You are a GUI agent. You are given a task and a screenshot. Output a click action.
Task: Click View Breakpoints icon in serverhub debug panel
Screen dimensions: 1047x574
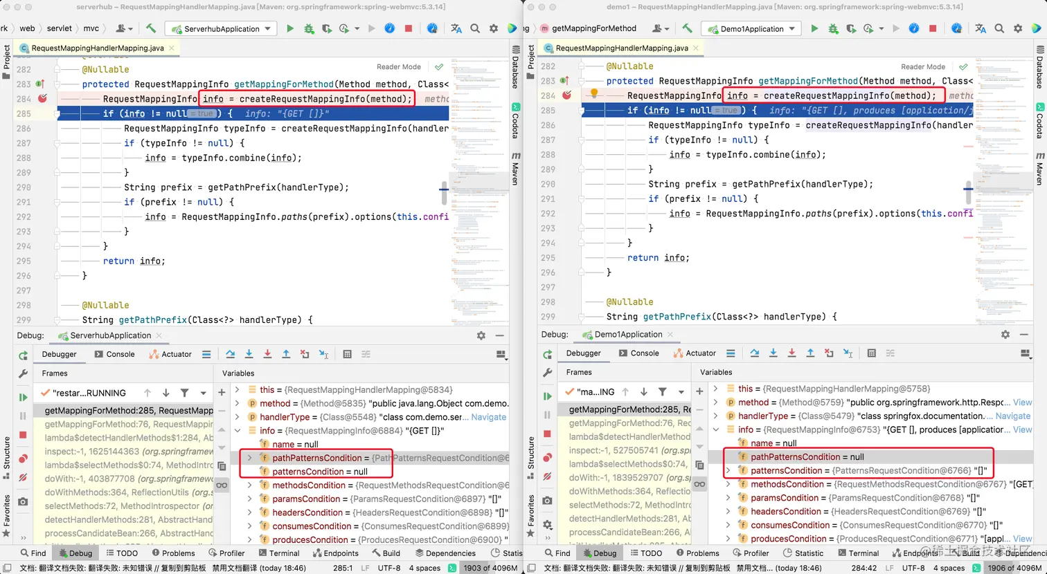23,459
